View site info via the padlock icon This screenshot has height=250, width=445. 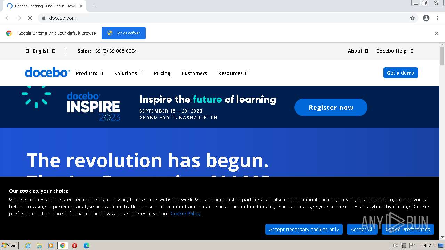(x=43, y=18)
